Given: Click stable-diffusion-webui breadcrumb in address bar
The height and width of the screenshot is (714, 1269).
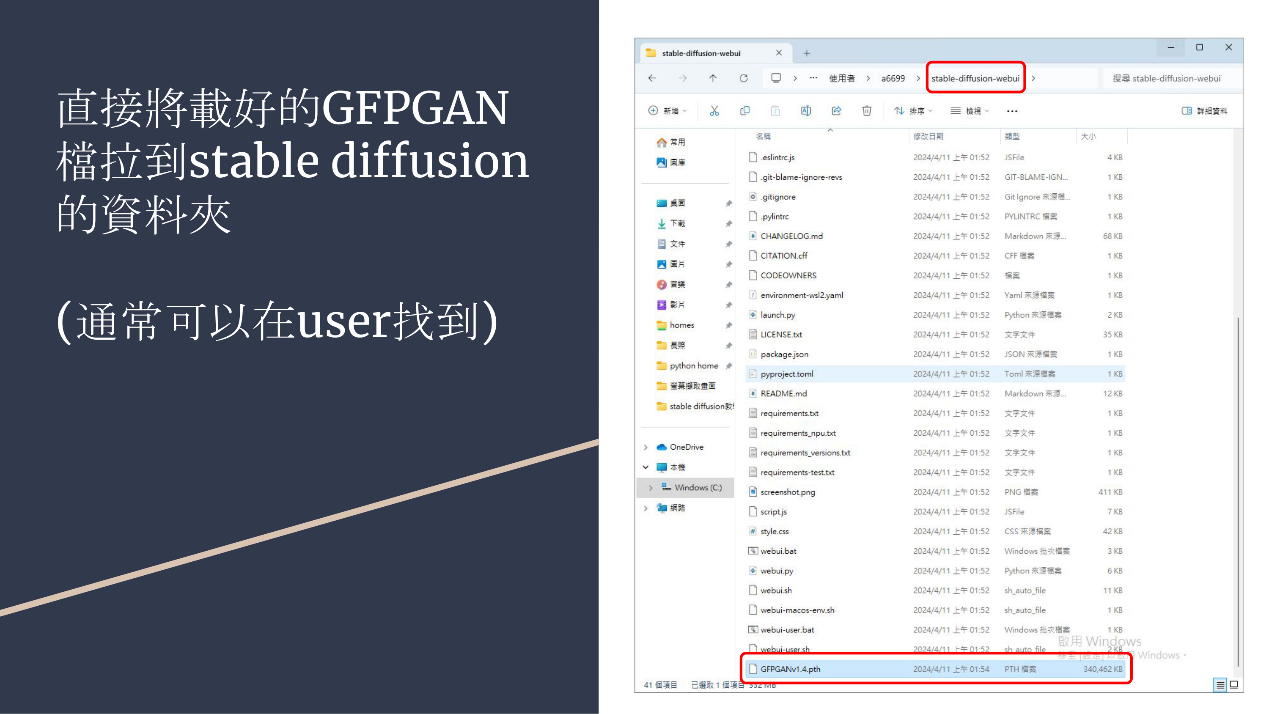Looking at the screenshot, I should [975, 78].
